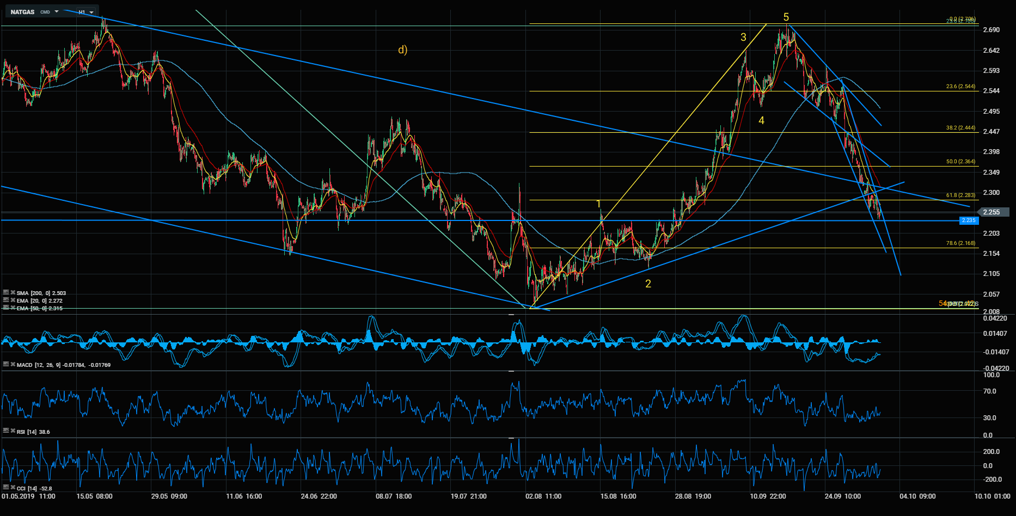Viewport: 1016px width, 516px height.
Task: Grab divider handle above the MACD panel
Action: click(x=511, y=315)
